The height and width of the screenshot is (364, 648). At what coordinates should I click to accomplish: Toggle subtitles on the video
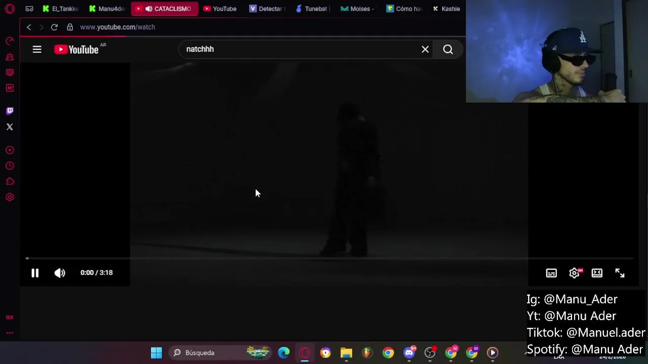click(x=551, y=273)
